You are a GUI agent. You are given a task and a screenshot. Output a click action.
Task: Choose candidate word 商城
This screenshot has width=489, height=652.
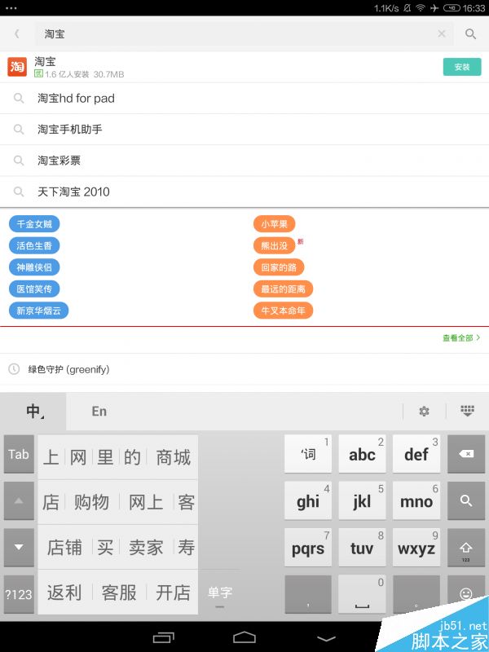(173, 457)
